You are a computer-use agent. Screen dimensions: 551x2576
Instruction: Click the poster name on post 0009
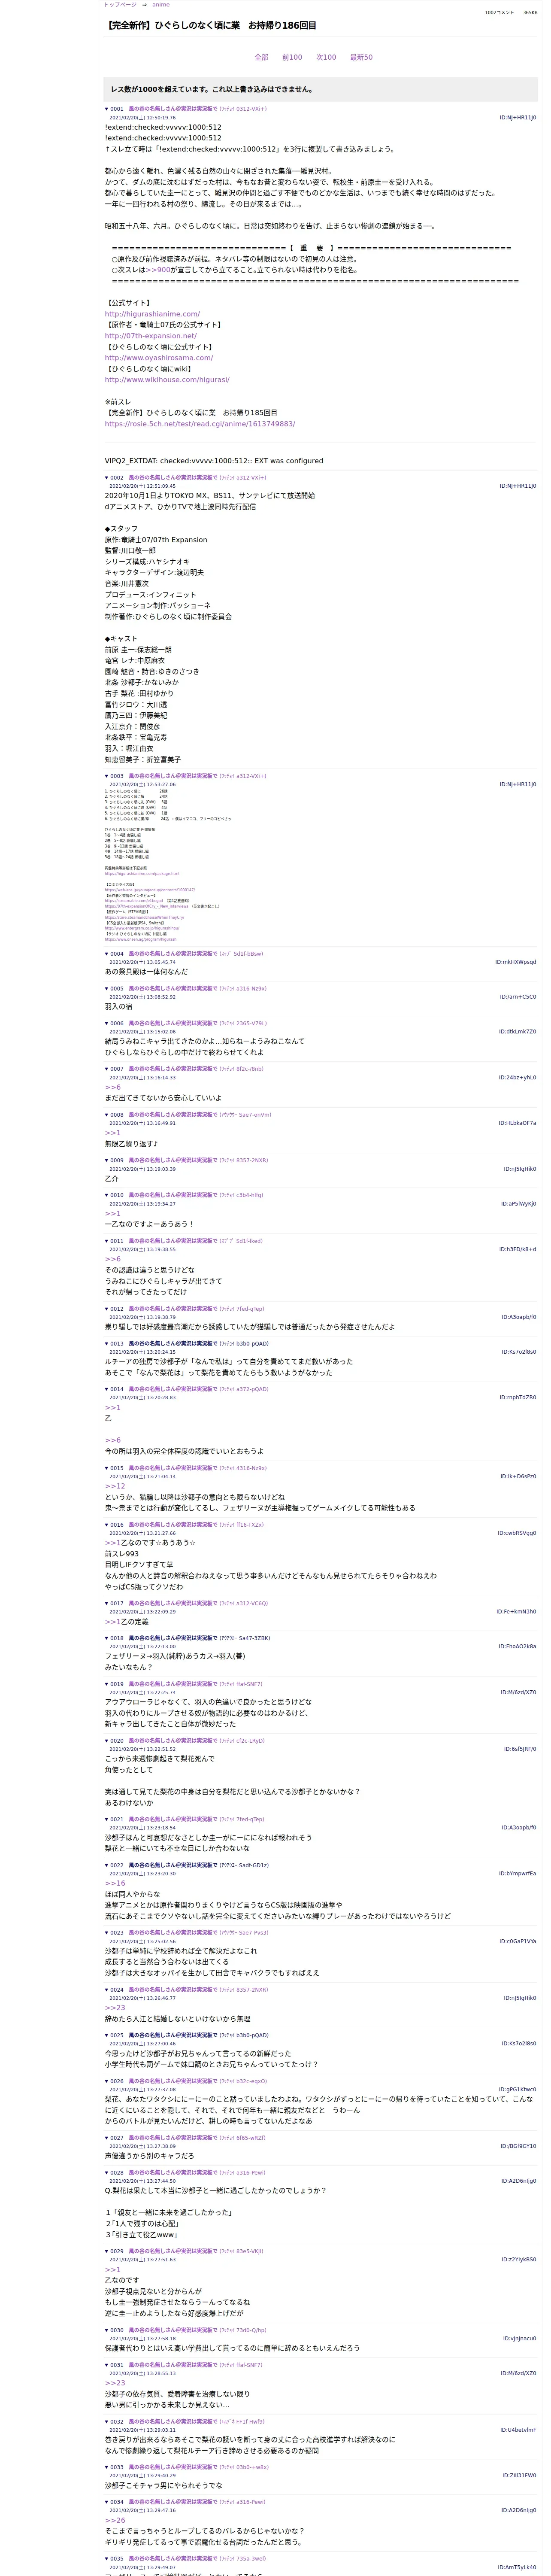[x=172, y=1160]
